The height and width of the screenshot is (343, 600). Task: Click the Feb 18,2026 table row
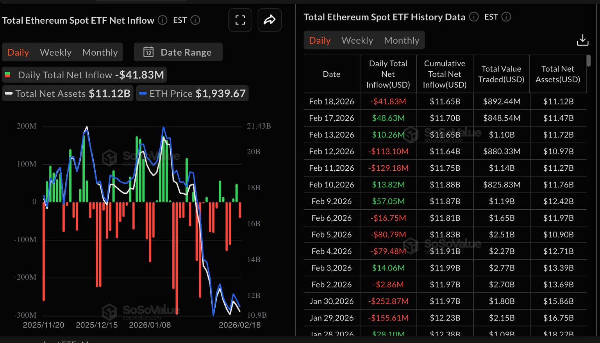(x=445, y=101)
